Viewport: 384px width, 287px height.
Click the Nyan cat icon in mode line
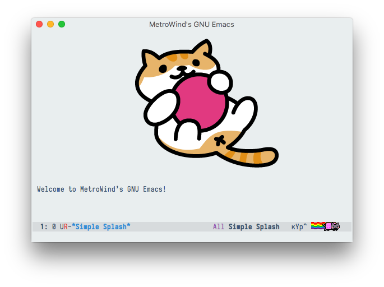tap(334, 226)
